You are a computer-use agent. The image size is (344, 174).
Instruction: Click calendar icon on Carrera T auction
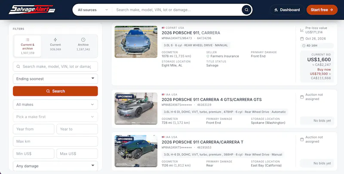tap(302, 139)
